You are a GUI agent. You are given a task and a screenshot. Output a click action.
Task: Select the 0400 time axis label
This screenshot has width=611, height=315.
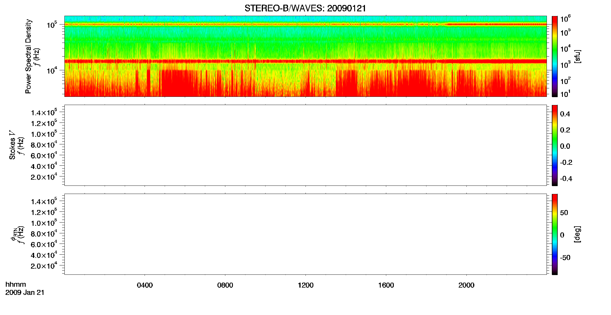[x=145, y=285]
